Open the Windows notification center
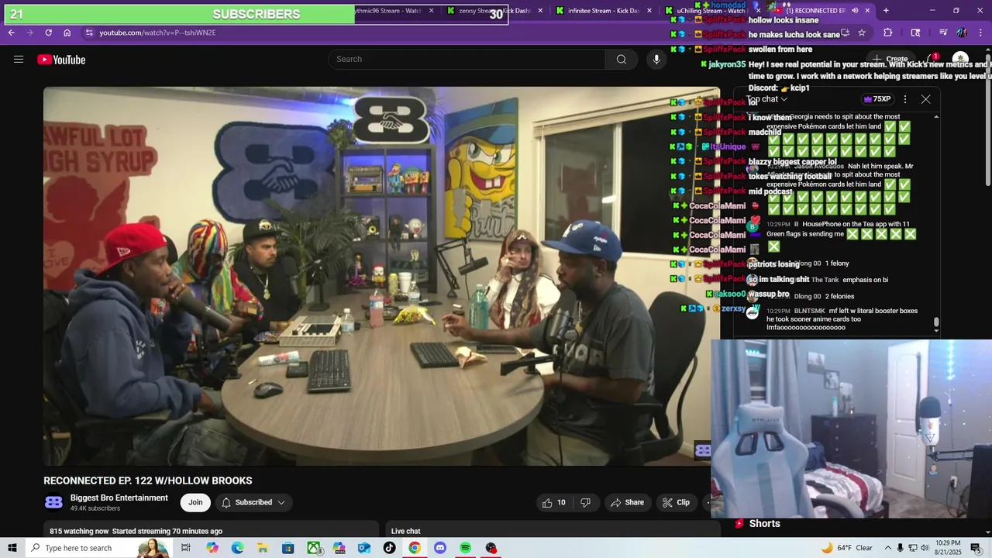 click(976, 548)
